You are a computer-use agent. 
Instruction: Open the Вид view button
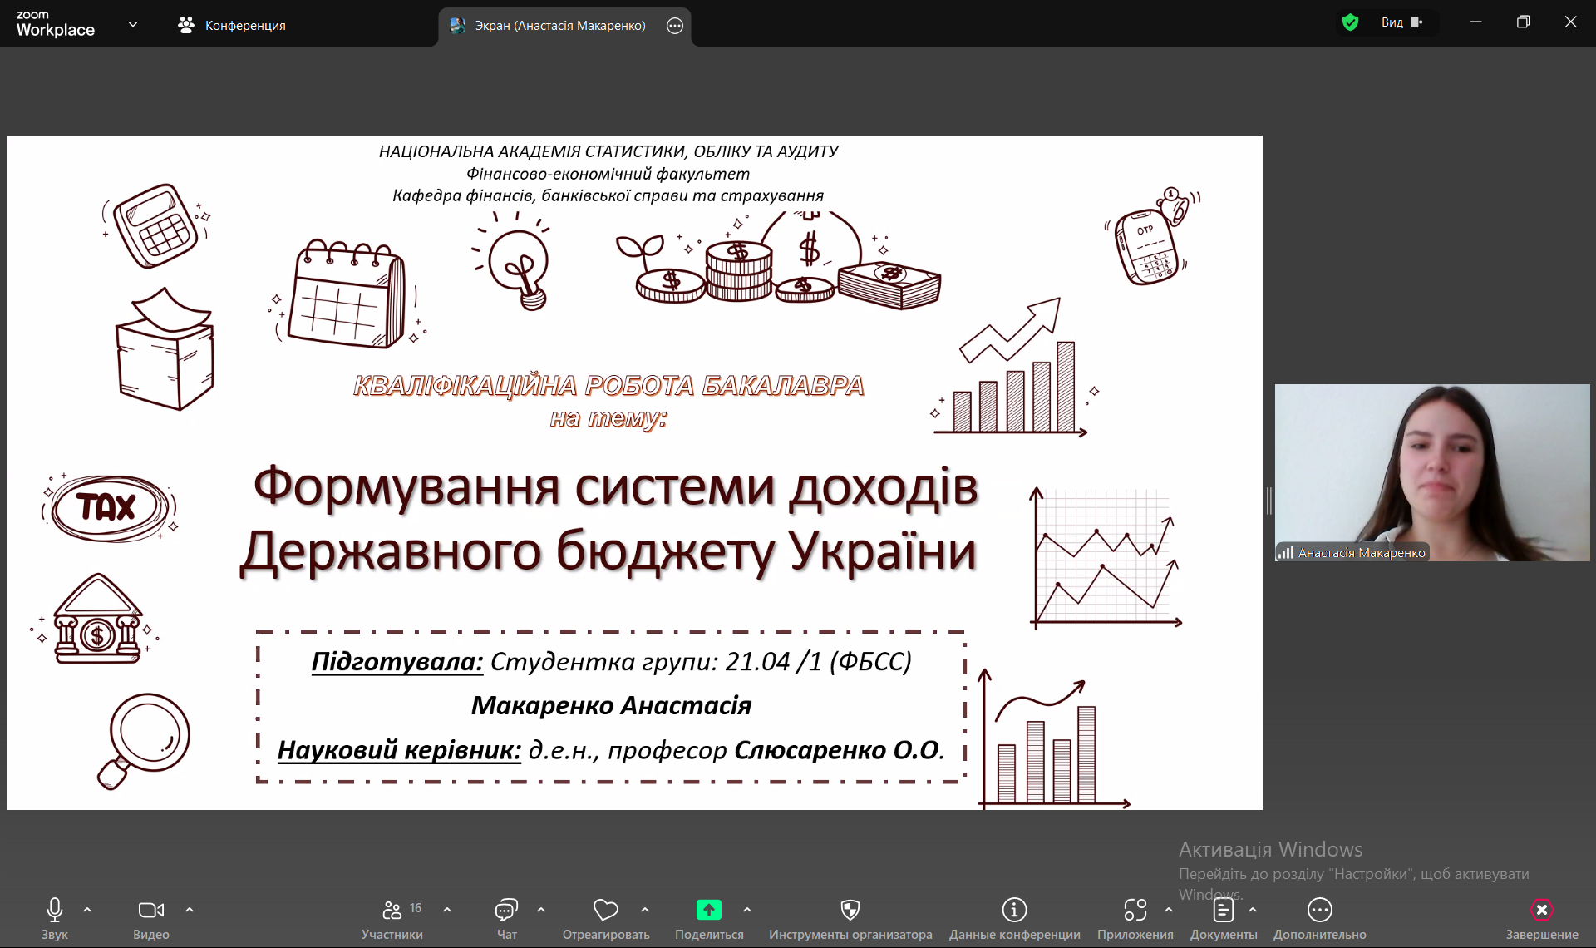[1401, 22]
